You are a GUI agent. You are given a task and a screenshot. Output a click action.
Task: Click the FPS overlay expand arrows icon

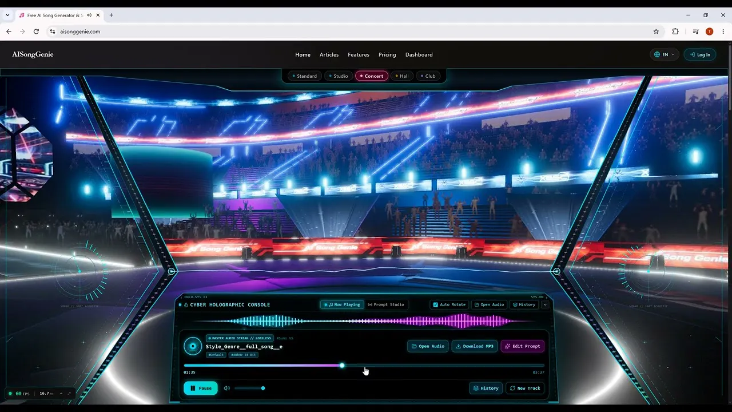coord(70,394)
